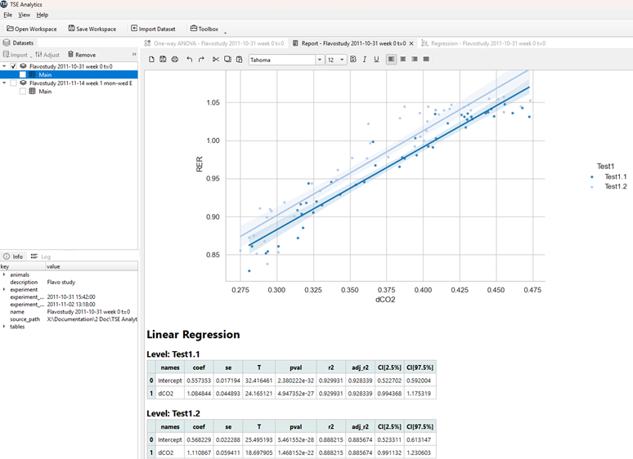The width and height of the screenshot is (633, 459).
Task: Click the Save report icon
Action: pyautogui.click(x=163, y=60)
